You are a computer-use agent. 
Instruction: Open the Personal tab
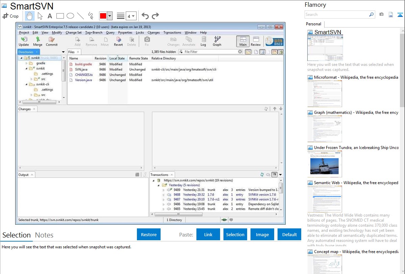[x=313, y=24]
